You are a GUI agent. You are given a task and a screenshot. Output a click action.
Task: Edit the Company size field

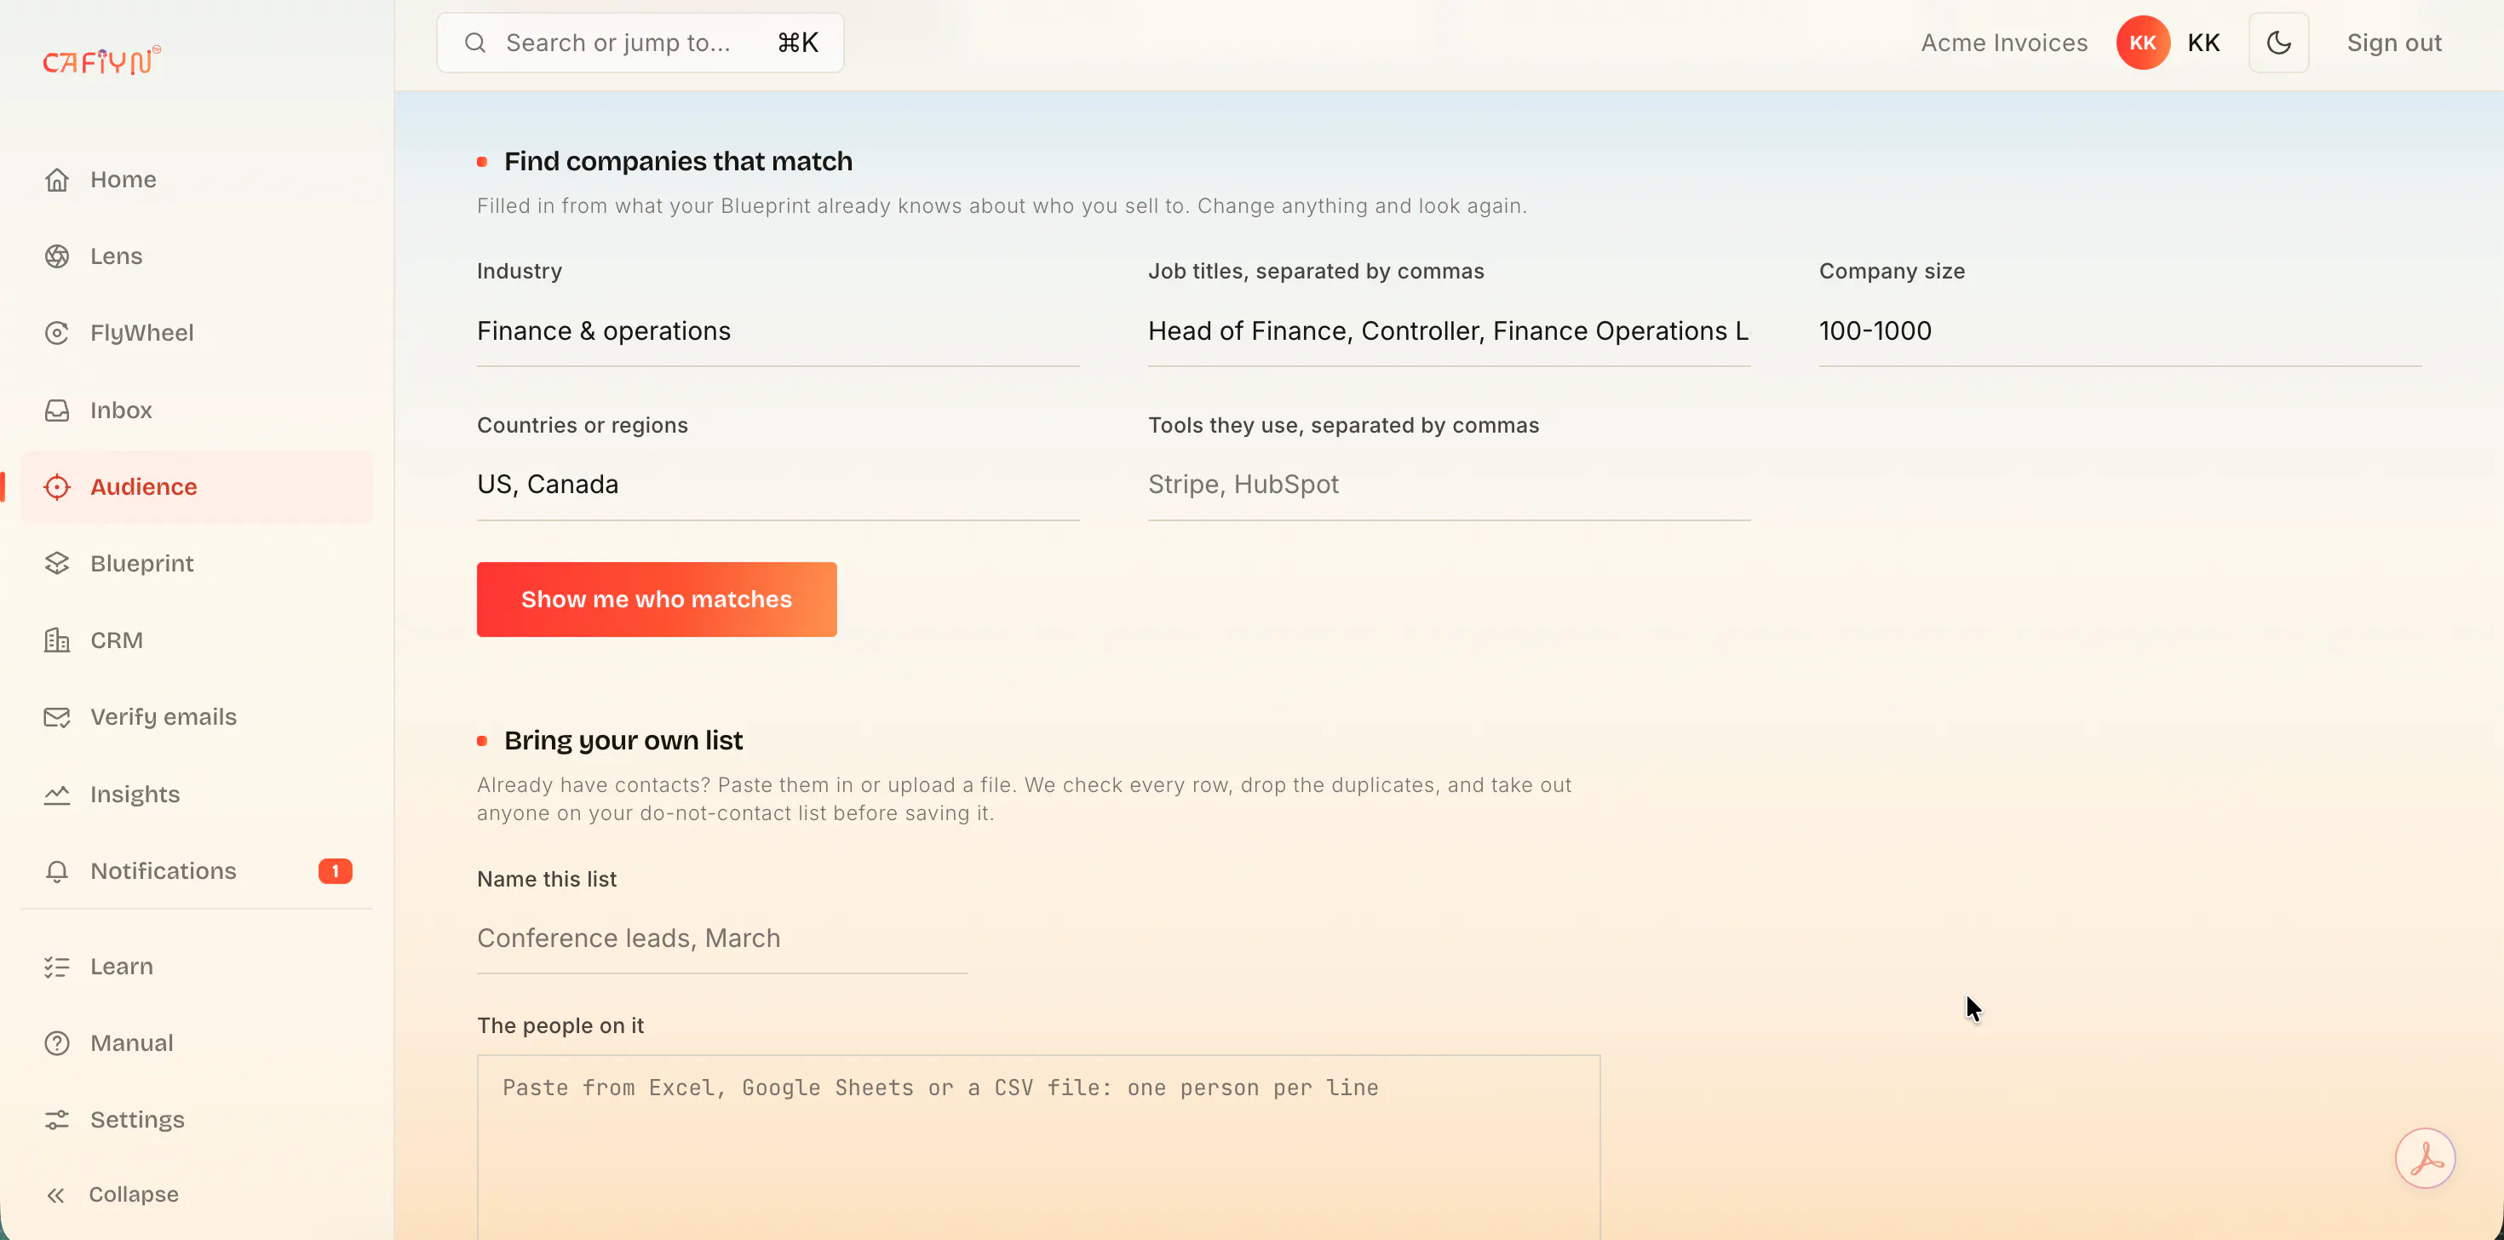click(2120, 331)
